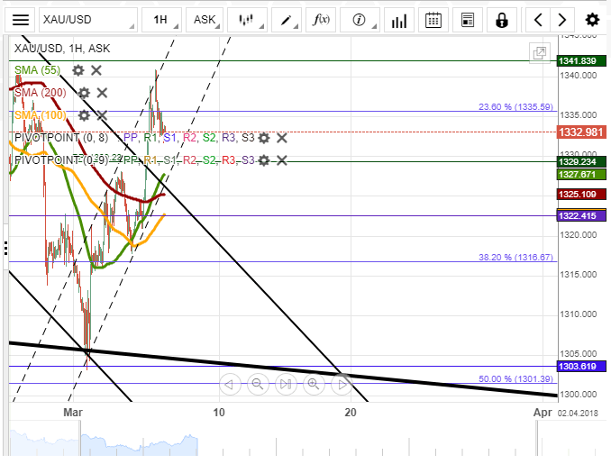This screenshot has height=464, width=611.
Task: Click the Mar date axis label
Action: (73, 412)
